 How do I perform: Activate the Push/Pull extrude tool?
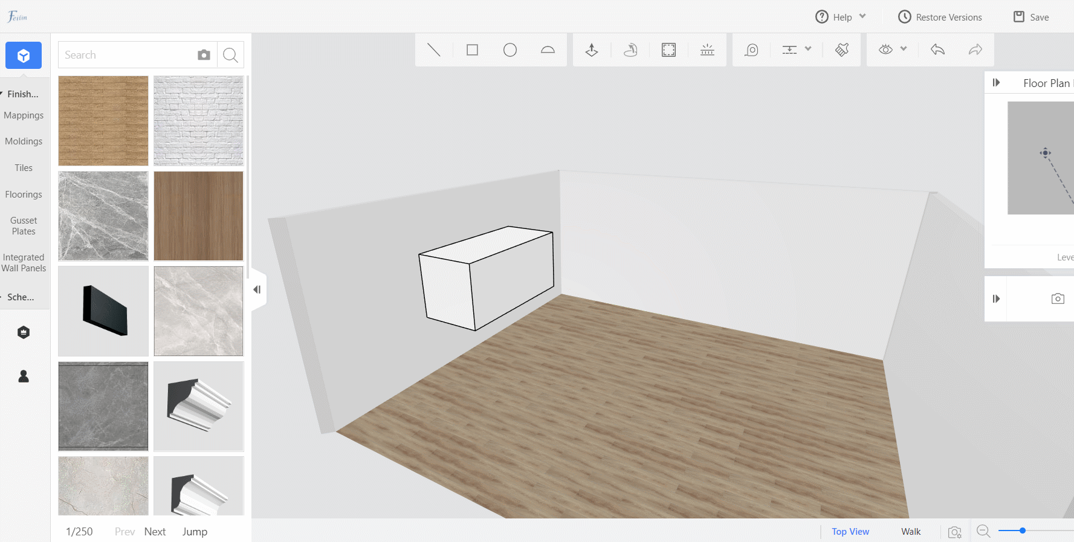(592, 50)
